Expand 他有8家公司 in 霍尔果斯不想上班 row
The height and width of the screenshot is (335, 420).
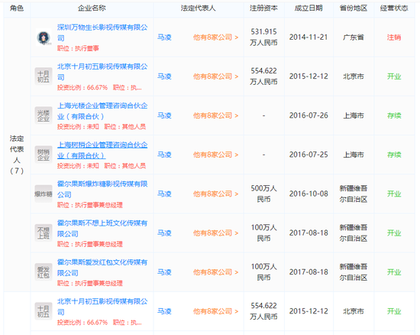(x=215, y=233)
